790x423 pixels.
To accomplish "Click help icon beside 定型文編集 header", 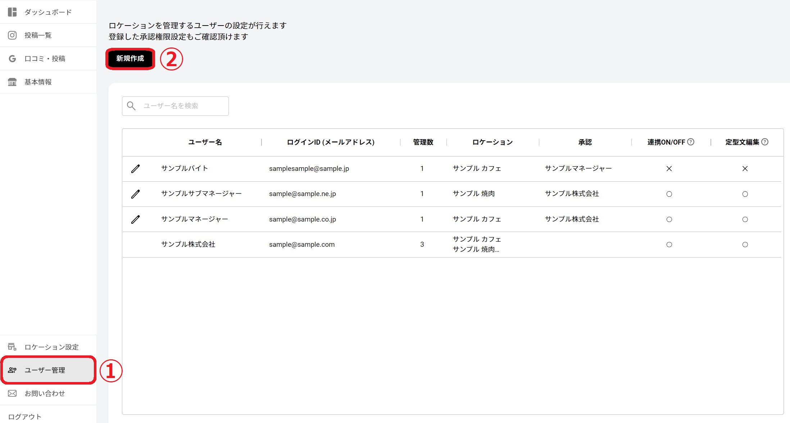I will pyautogui.click(x=765, y=142).
